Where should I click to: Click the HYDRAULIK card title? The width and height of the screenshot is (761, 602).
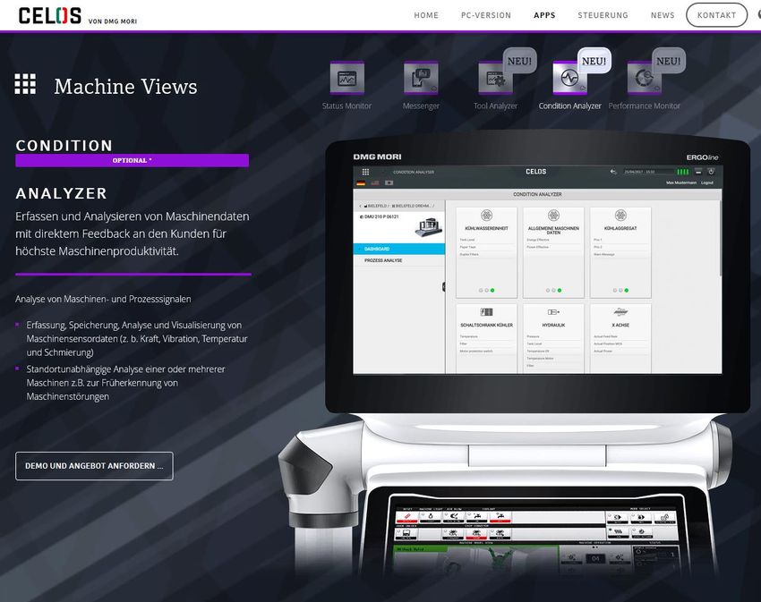(x=553, y=325)
